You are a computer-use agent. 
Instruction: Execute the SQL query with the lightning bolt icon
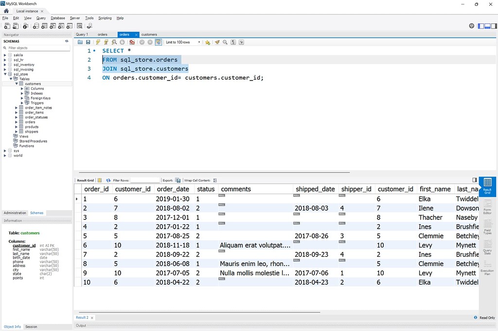tap(98, 42)
